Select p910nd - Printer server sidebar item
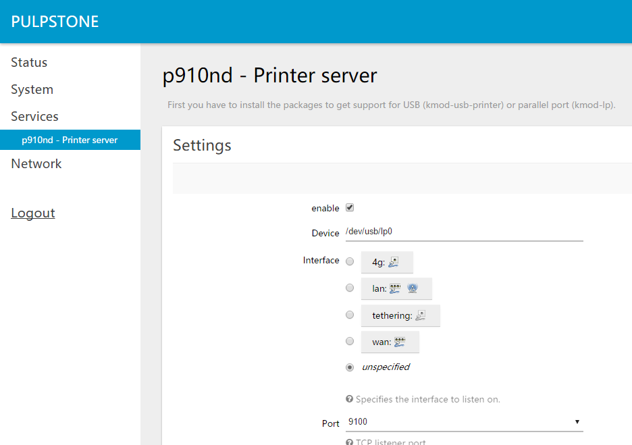Image resolution: width=632 pixels, height=445 pixels. 70,140
